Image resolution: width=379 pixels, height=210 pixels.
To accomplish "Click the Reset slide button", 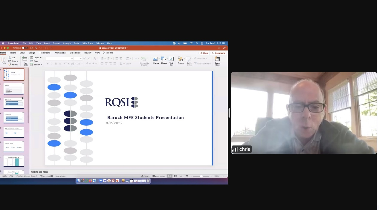I will tap(35, 61).
